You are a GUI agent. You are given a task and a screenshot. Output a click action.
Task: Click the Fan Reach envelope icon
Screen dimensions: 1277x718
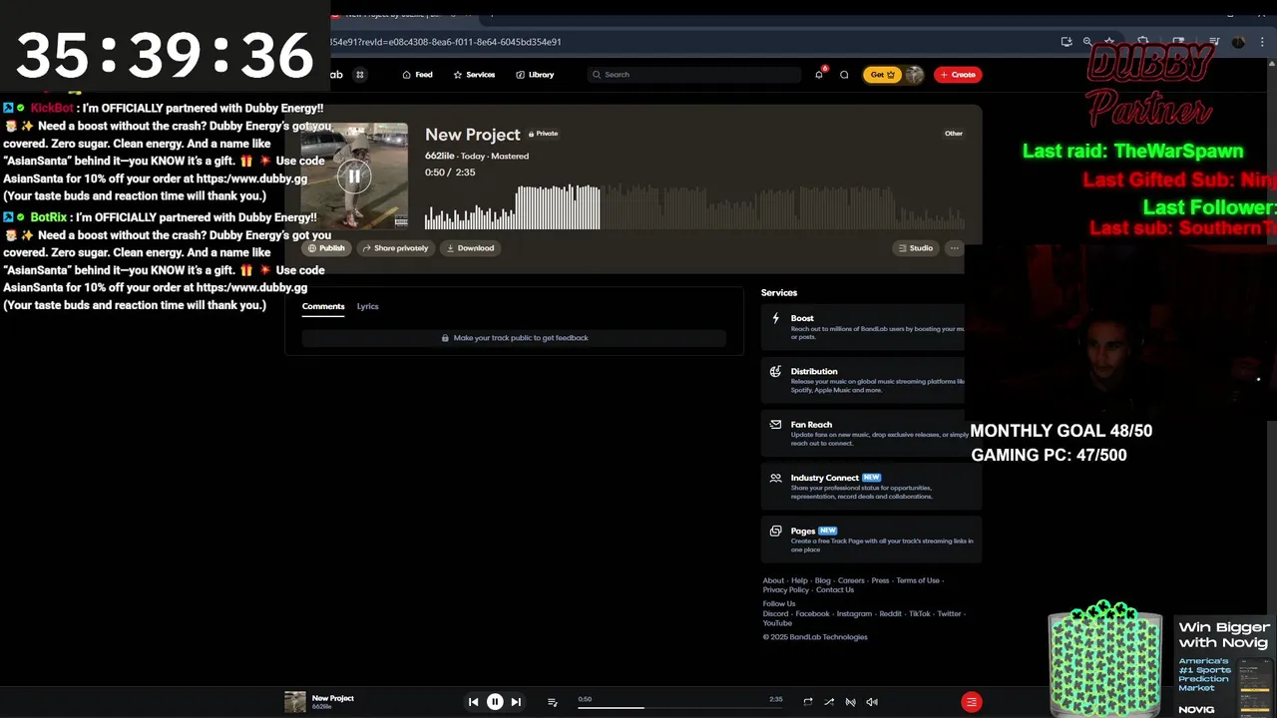[x=775, y=424]
